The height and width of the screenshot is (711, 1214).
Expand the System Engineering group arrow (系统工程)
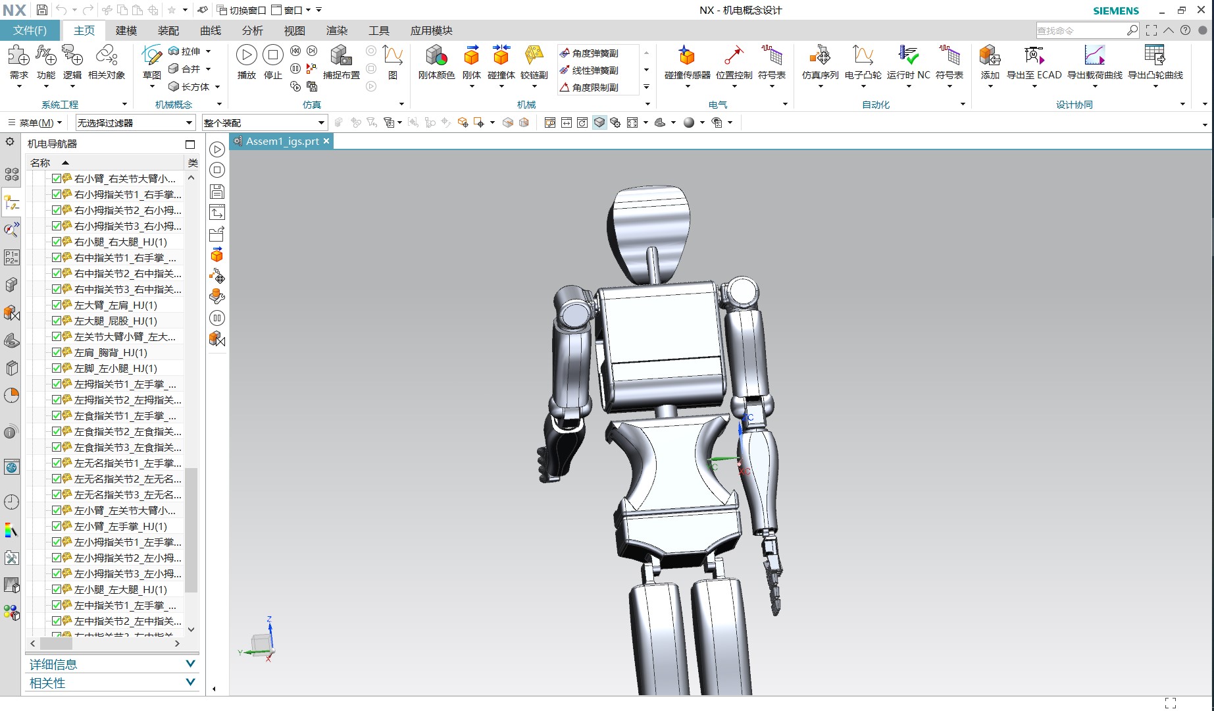point(124,104)
